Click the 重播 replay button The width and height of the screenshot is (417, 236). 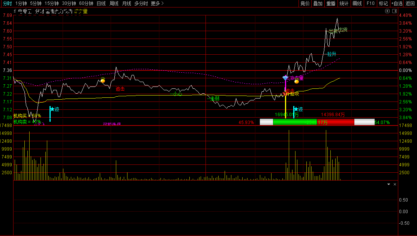point(331,3)
